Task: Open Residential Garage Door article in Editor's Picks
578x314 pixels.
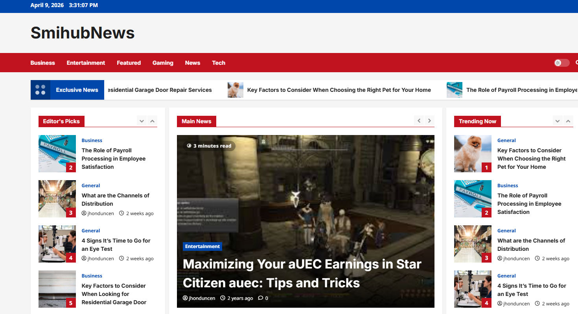Action: pyautogui.click(x=114, y=294)
